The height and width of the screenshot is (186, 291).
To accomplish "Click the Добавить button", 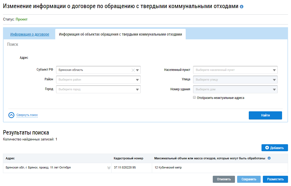I will [x=274, y=148].
